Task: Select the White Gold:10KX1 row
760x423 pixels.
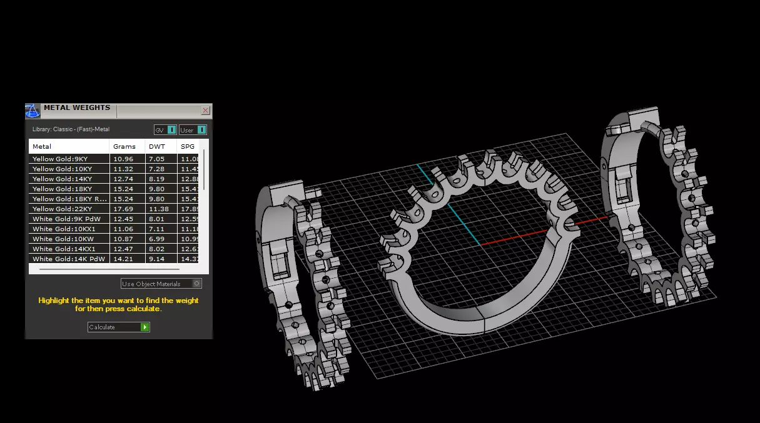Action: coord(114,229)
